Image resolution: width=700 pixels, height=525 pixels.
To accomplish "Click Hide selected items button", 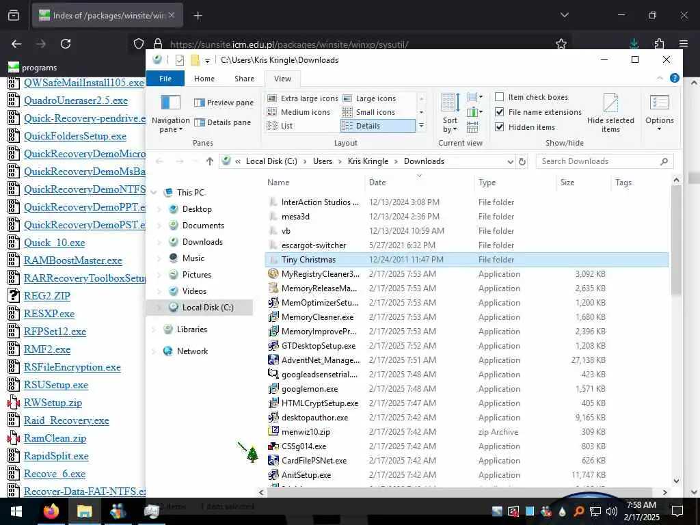I will pyautogui.click(x=610, y=113).
